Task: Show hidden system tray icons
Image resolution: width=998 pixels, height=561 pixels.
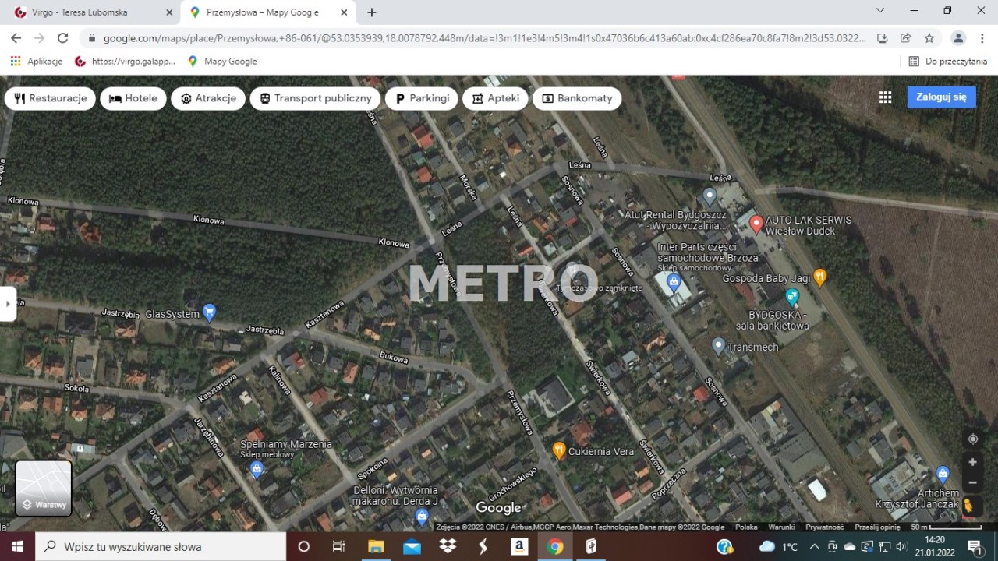Action: tap(814, 546)
